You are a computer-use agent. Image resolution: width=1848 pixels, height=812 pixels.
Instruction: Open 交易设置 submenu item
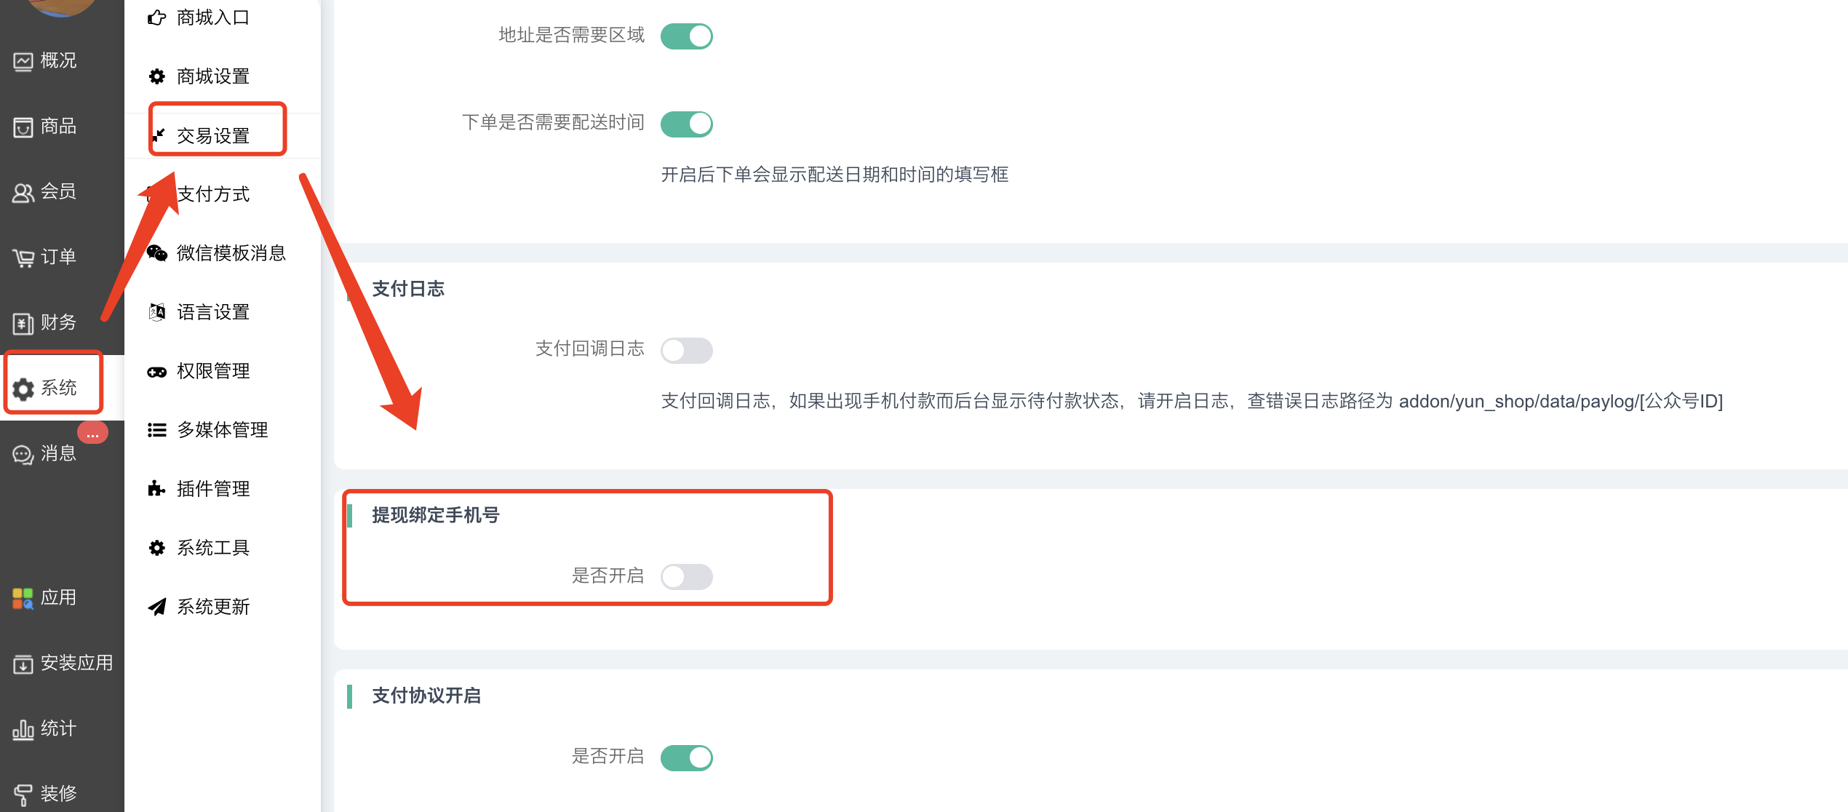tap(213, 135)
